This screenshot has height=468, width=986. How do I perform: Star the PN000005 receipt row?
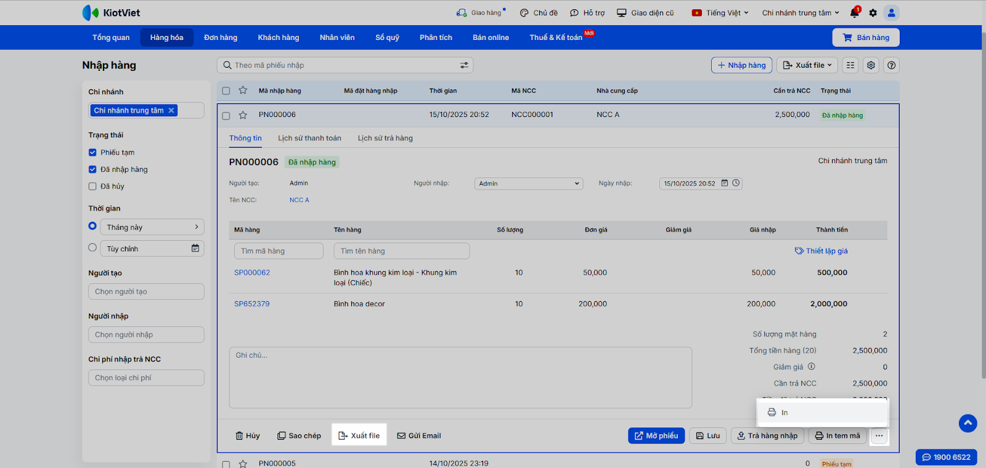pos(243,464)
